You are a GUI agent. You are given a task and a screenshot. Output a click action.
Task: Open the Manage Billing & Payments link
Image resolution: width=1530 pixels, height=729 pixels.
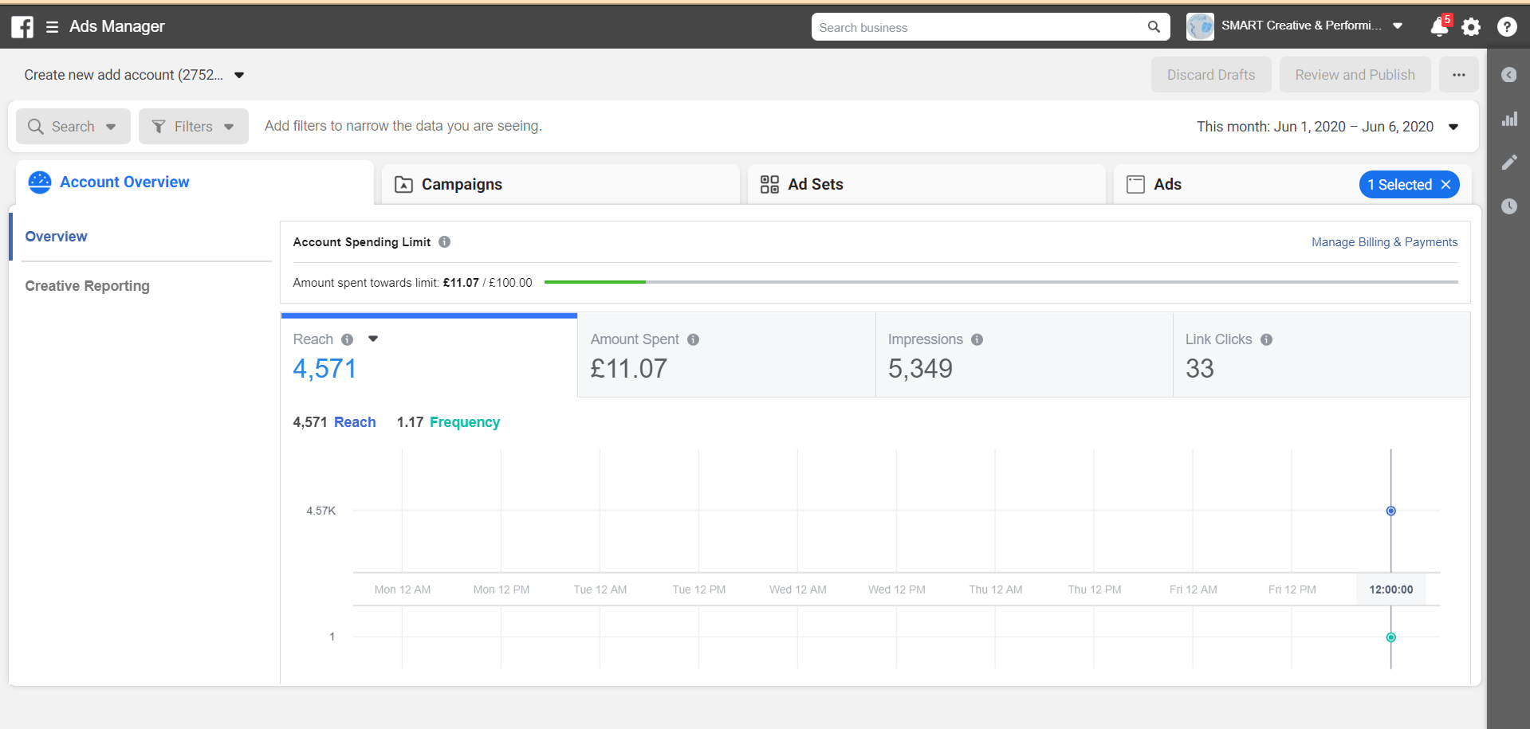pyautogui.click(x=1384, y=242)
